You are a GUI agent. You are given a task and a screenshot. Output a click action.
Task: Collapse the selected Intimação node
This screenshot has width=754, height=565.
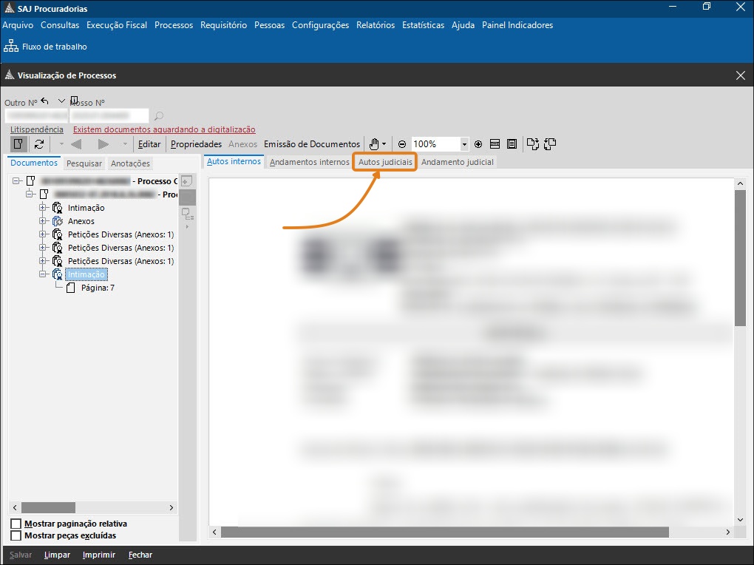point(43,274)
